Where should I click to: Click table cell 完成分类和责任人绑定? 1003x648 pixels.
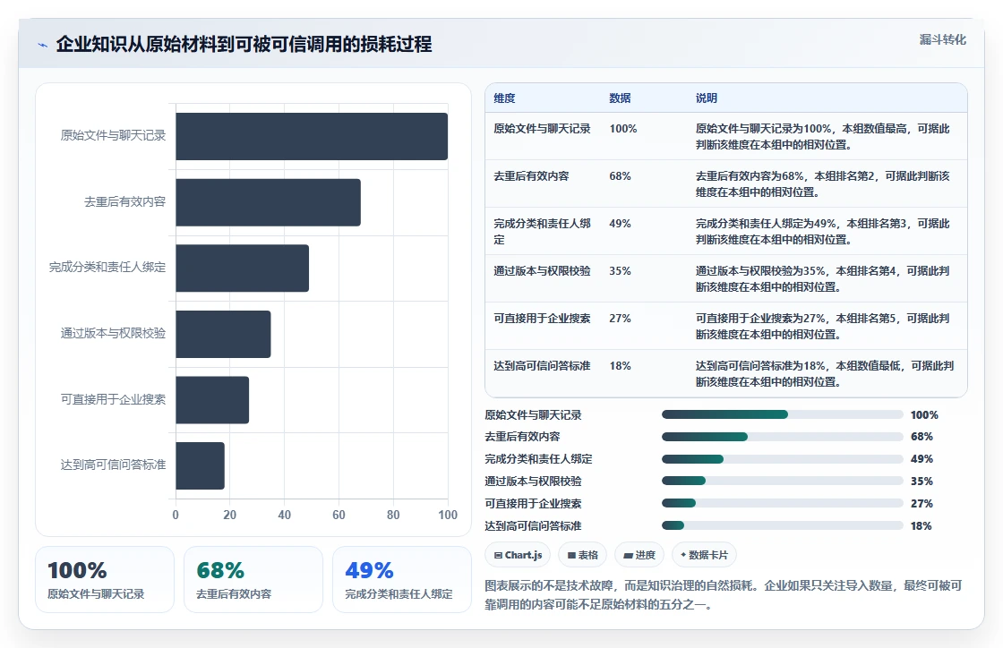tap(542, 231)
